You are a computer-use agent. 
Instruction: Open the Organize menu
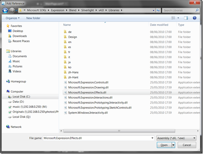pos(12,18)
